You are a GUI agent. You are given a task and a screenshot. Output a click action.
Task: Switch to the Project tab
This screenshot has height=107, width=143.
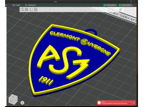click(16, 5)
